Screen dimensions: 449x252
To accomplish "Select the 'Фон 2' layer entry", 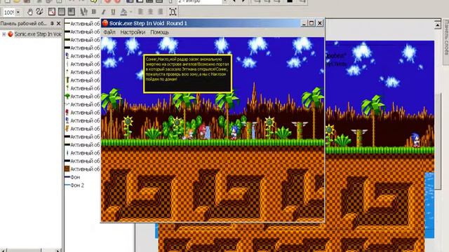I will (77, 185).
